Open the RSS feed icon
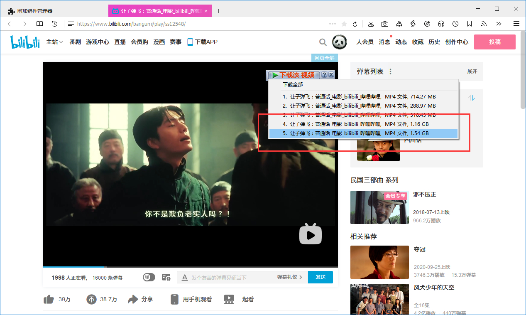Screen dimensions: 526x315 pos(484,24)
